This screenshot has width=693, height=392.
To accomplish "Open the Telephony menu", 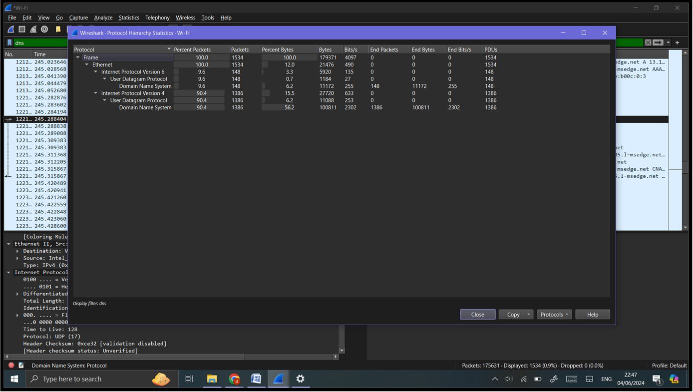I will tap(157, 17).
